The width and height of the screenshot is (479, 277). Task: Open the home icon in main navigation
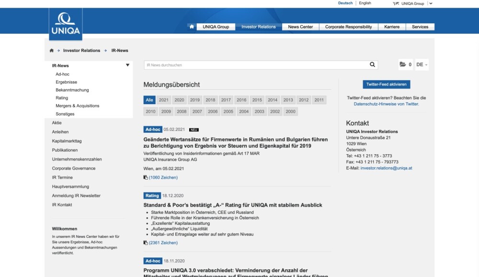192,27
